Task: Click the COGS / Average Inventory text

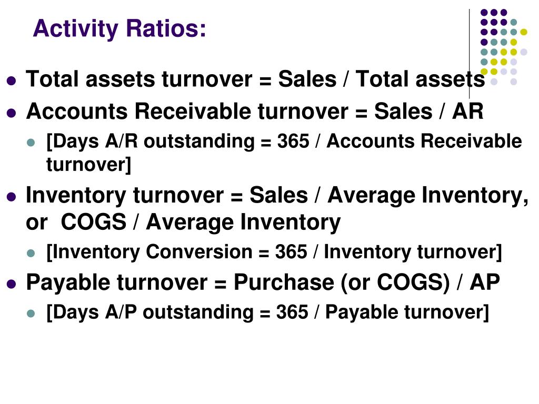Action: click(201, 222)
